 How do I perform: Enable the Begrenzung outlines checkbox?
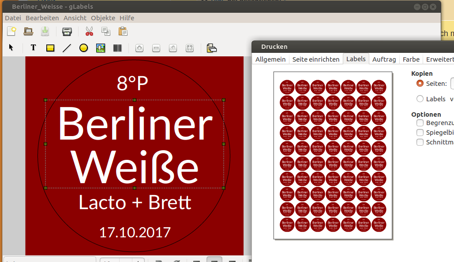(x=420, y=123)
